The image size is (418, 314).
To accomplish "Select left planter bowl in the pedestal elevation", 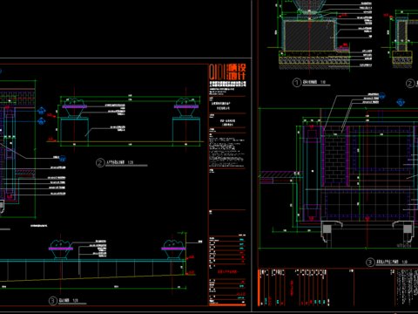I will click(x=75, y=107).
